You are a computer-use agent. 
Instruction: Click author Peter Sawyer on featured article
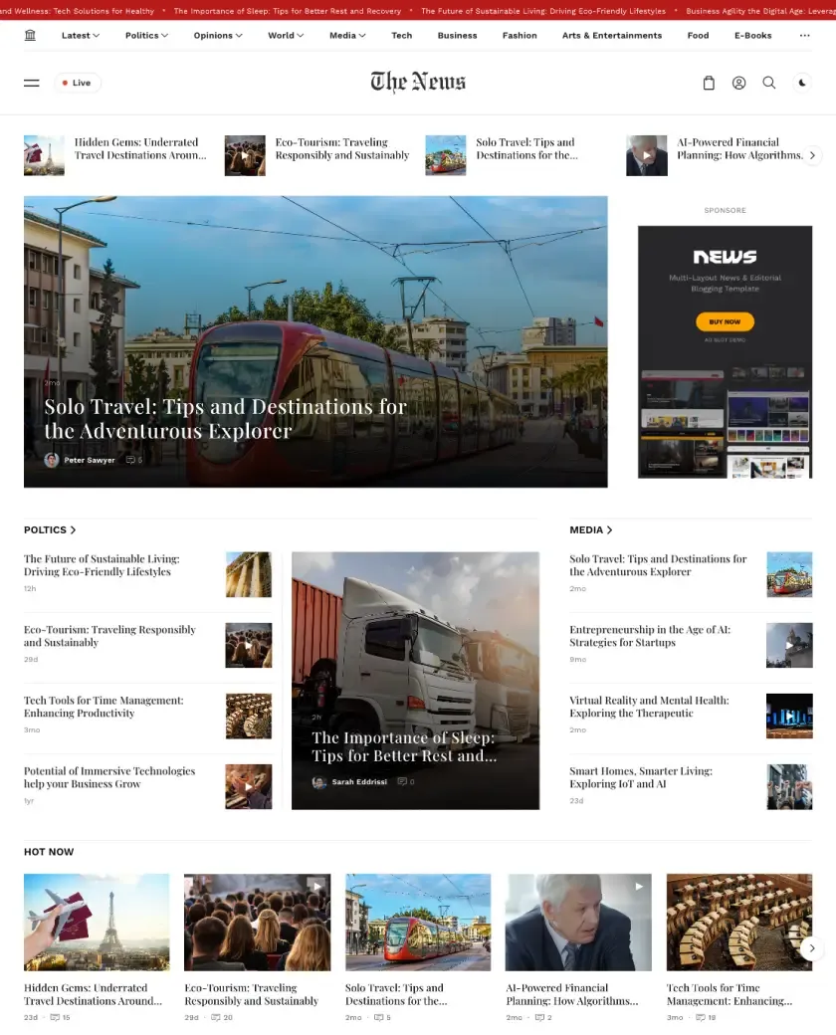(89, 460)
